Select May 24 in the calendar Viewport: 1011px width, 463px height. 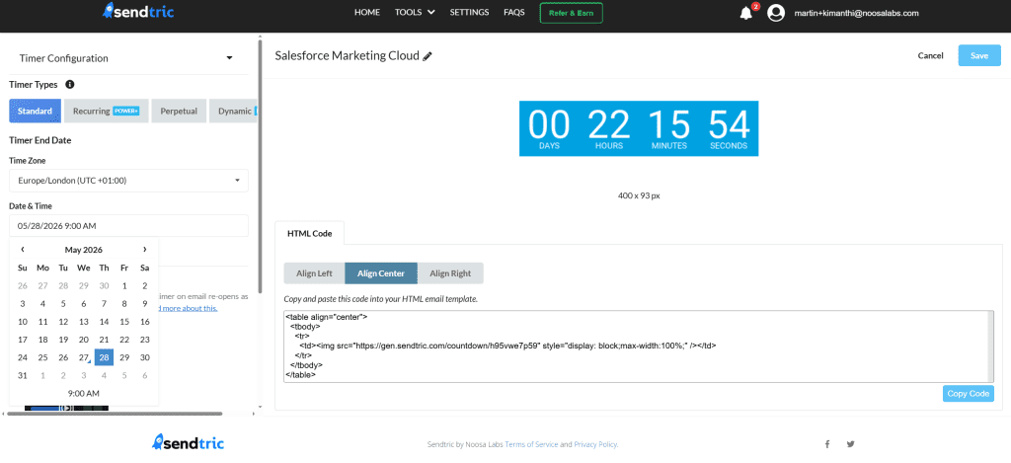click(23, 357)
